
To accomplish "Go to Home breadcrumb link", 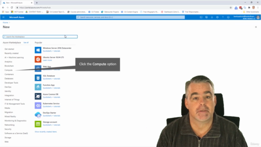I will coord(5,22).
